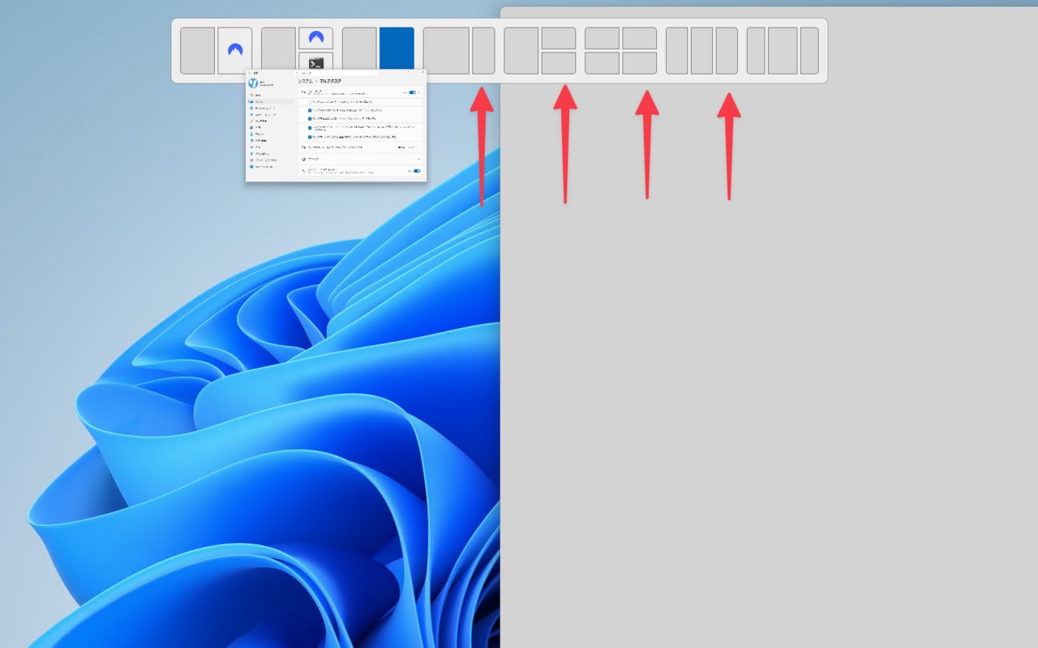
Task: Pick wide center zone of the narrow-wide-narrow layout
Action: click(783, 50)
